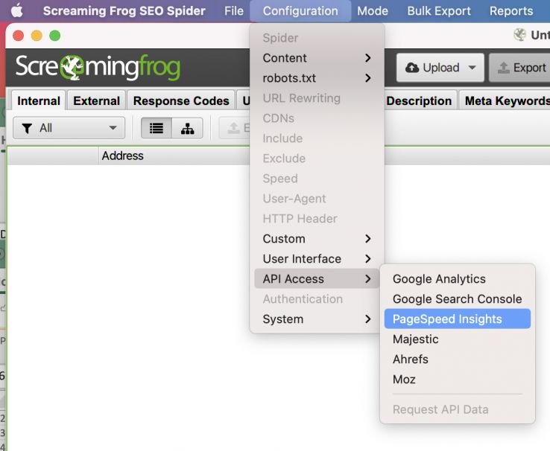
Task: Open the Apple menu icon
Action: click(x=16, y=11)
